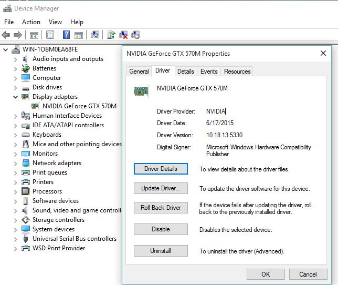The width and height of the screenshot is (338, 285).
Task: Confirm with the OK button
Action: pos(266,274)
